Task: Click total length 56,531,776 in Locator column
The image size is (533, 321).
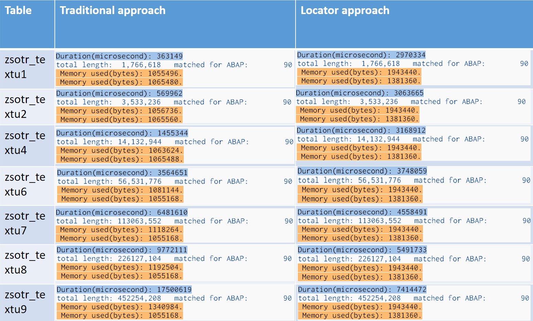Action: (380, 180)
